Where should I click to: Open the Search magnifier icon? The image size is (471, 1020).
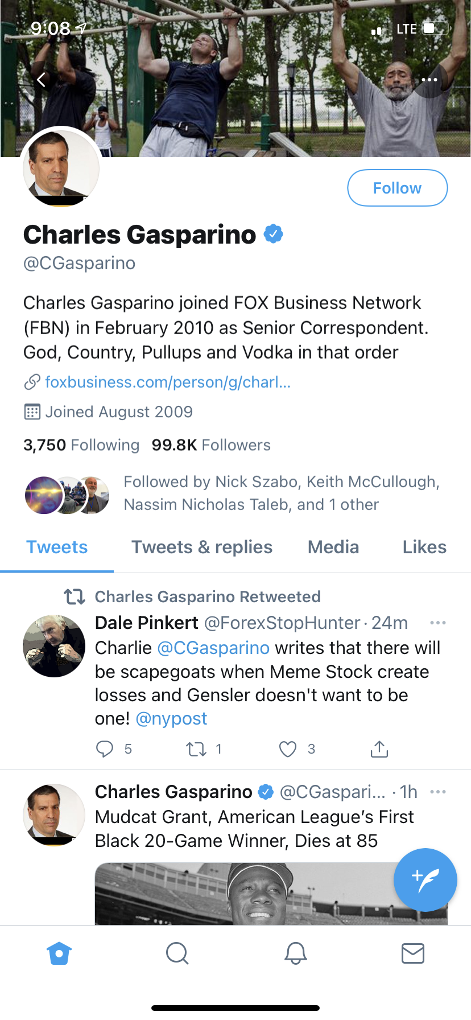point(177,953)
